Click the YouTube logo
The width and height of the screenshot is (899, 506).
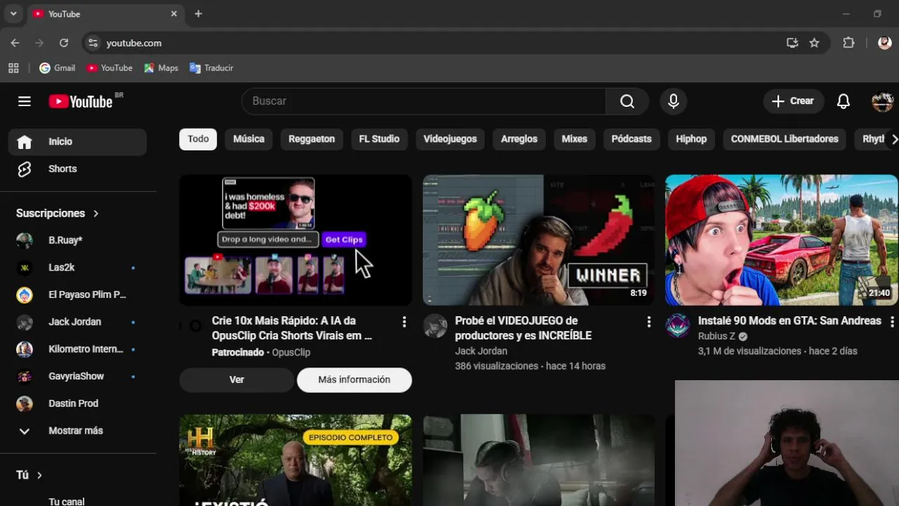coord(81,101)
